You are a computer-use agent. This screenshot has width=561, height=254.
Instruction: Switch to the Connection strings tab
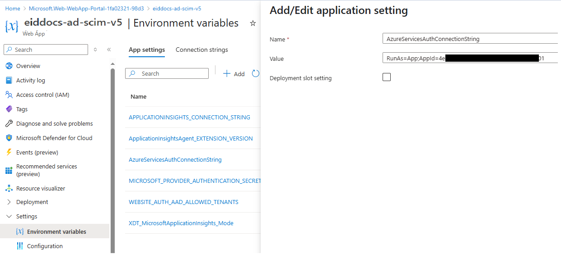coord(201,50)
